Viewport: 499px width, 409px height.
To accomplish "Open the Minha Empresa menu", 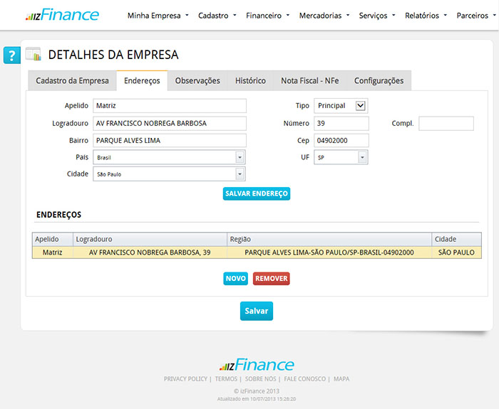I will [x=158, y=15].
